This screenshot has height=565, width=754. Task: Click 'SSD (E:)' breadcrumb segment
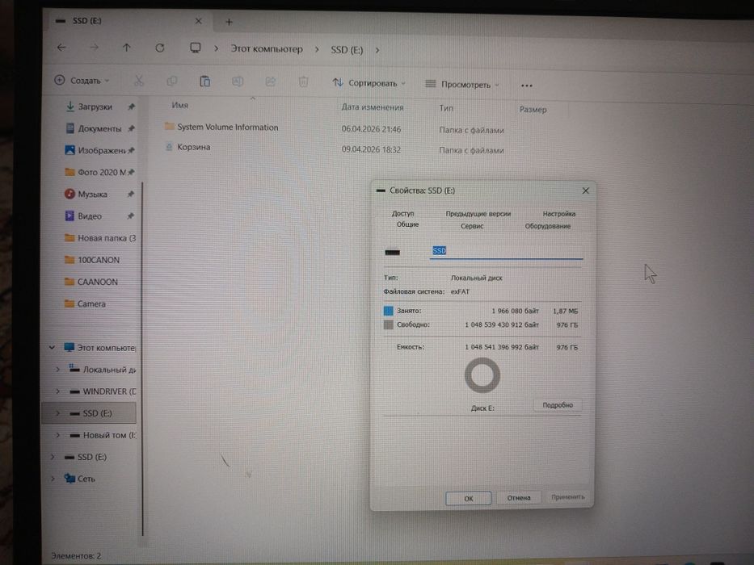pyautogui.click(x=347, y=50)
